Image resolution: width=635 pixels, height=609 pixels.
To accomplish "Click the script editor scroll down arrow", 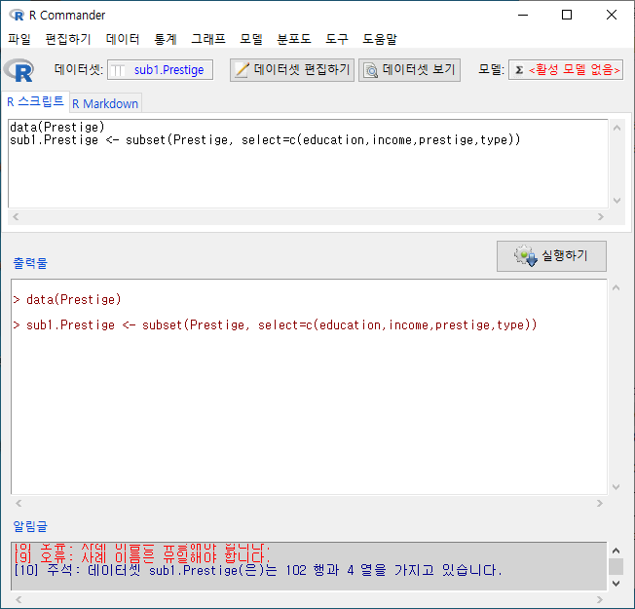I will pyautogui.click(x=616, y=201).
